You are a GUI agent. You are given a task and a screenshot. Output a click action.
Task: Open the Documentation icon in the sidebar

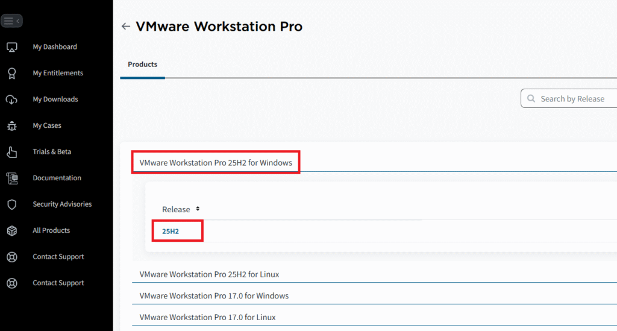(11, 178)
